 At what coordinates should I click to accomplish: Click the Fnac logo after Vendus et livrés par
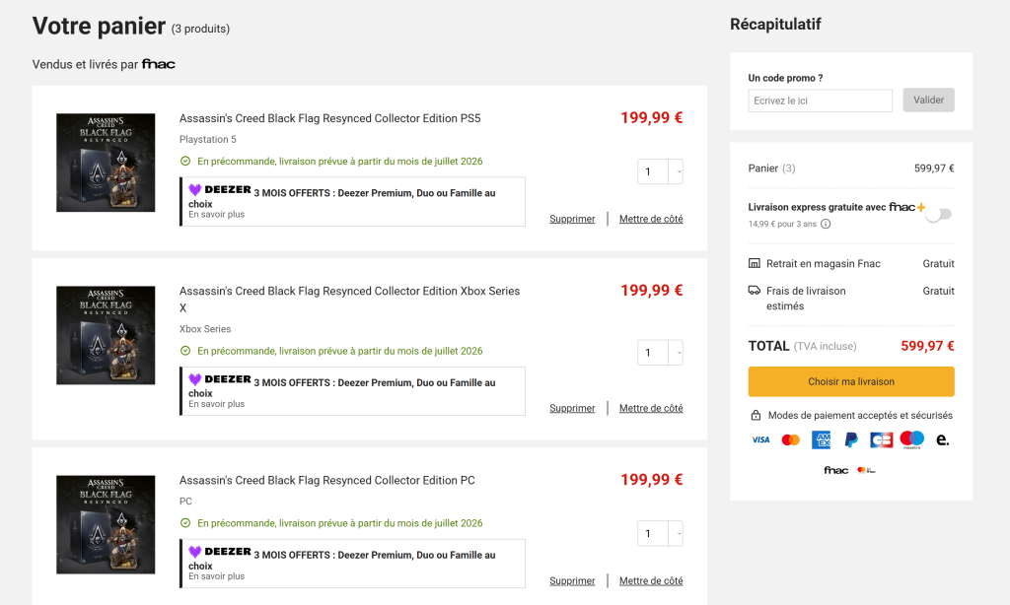click(x=159, y=64)
